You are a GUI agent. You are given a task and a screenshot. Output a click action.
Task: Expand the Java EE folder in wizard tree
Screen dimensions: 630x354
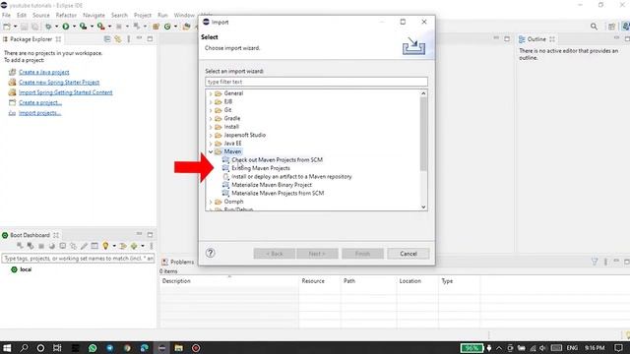coord(211,144)
